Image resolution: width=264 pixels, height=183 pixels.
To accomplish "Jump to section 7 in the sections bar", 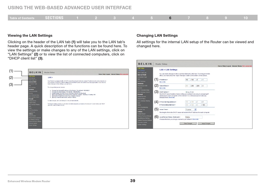I will (189, 18).
